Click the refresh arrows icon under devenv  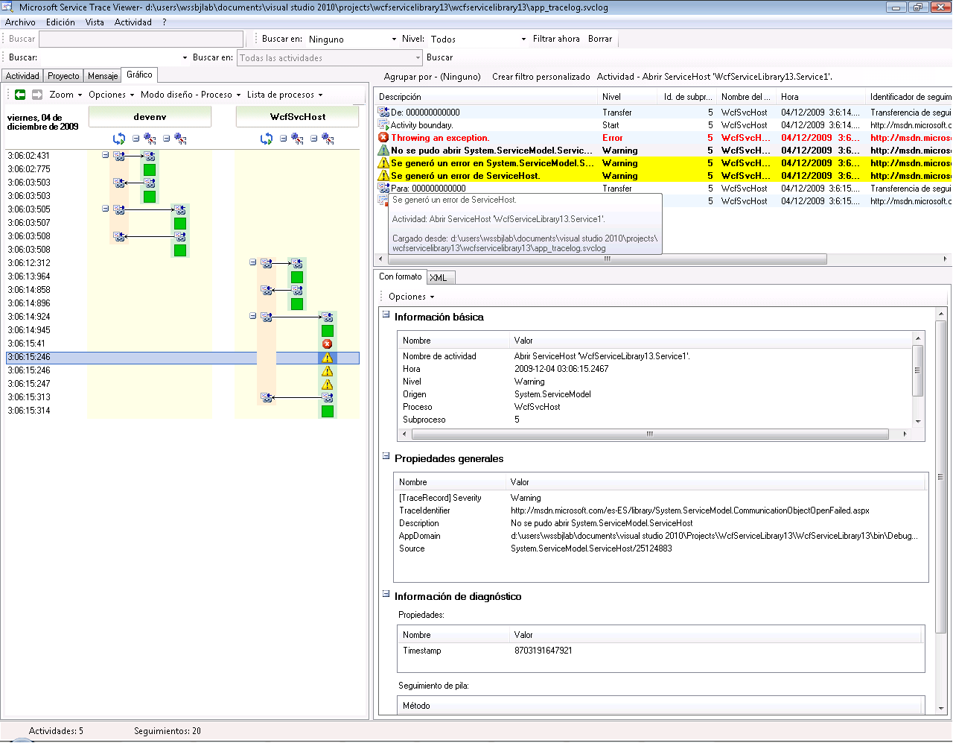click(x=119, y=139)
